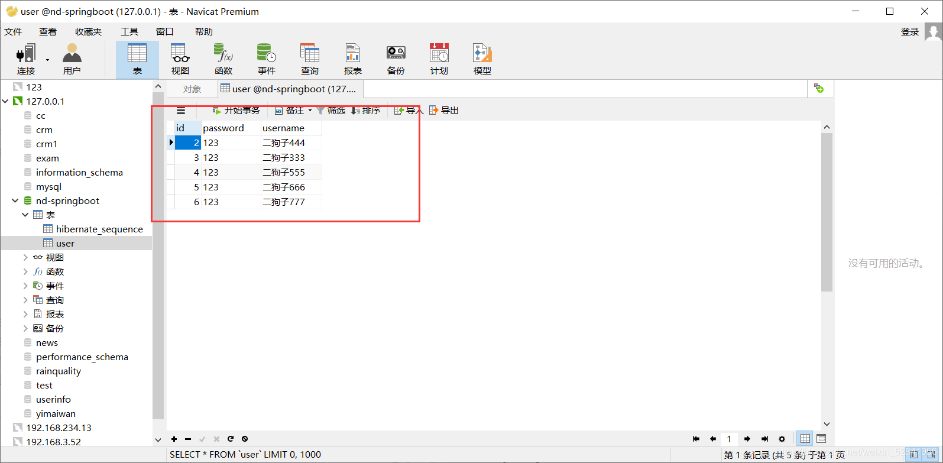Open the 帮助 menu

click(x=204, y=31)
